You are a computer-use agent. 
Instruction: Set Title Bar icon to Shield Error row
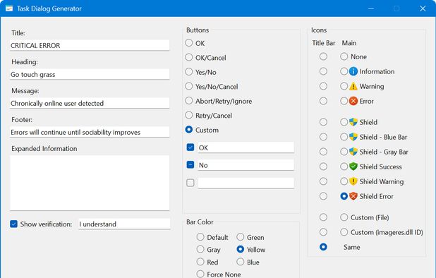pyautogui.click(x=323, y=196)
